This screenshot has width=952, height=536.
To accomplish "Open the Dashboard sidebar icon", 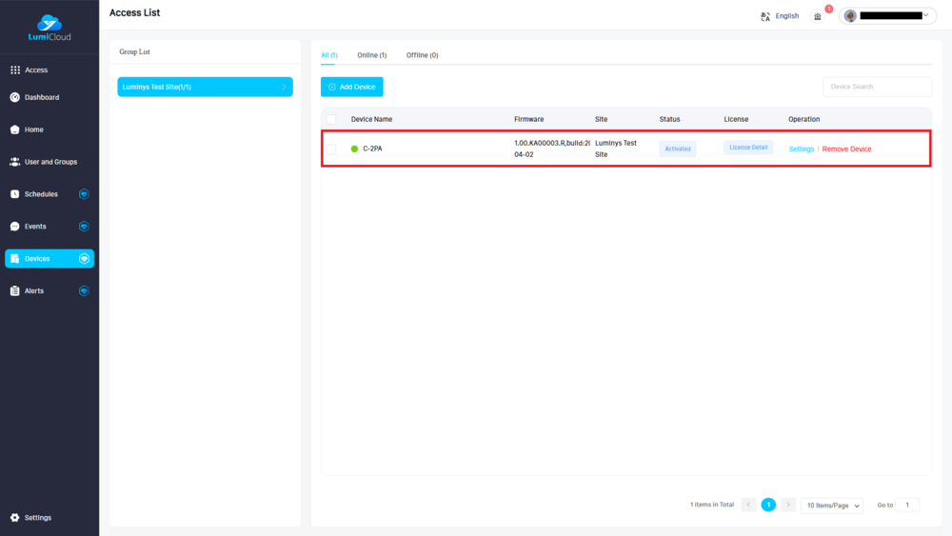I will tap(14, 97).
